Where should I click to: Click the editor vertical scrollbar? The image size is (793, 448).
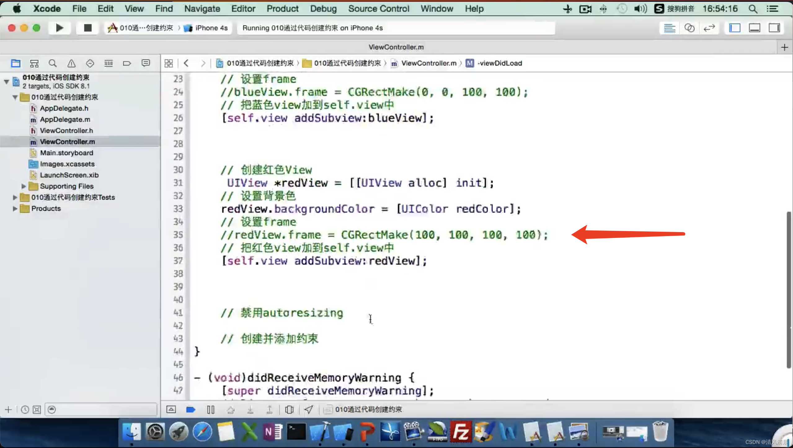point(789,290)
